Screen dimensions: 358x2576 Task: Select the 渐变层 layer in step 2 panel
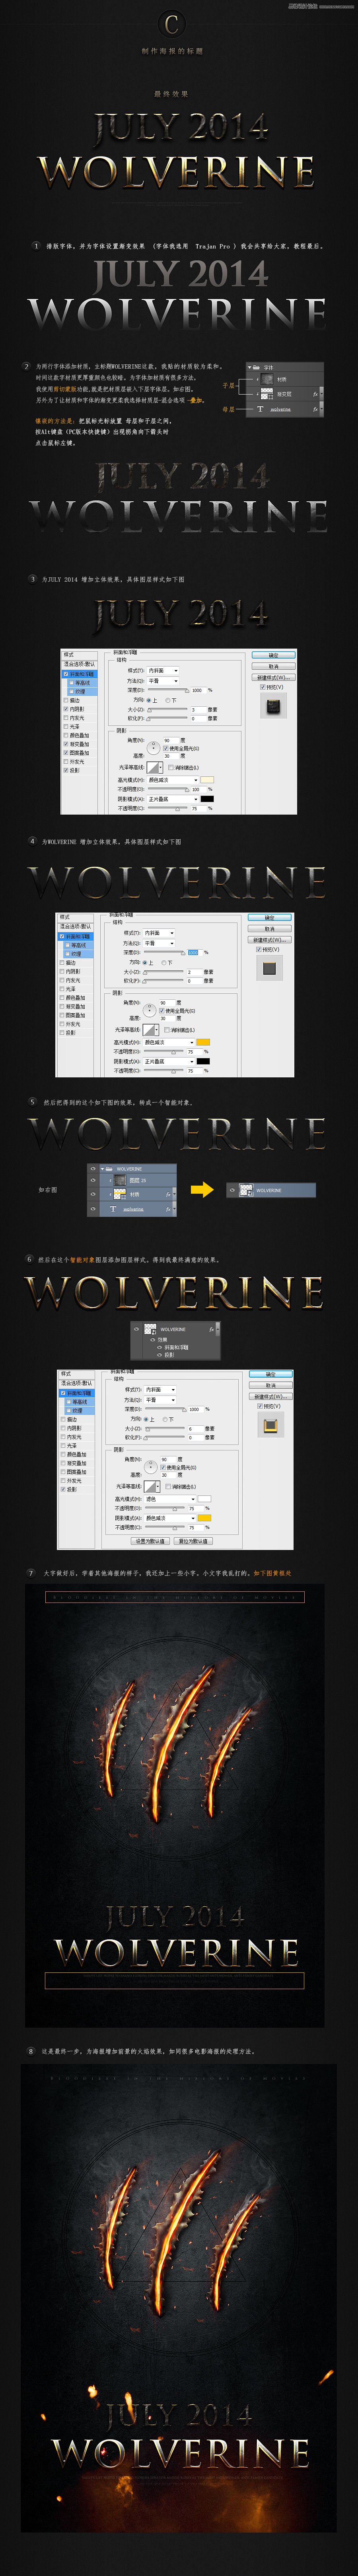tap(285, 394)
